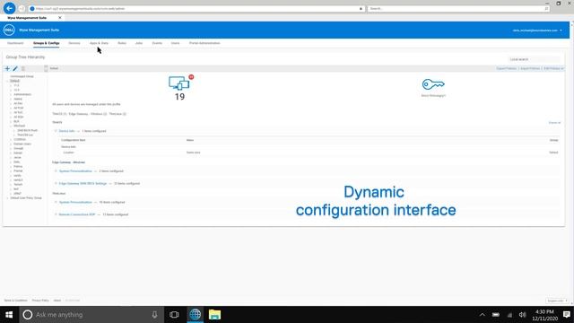Click the plus icon to add a group
Viewport: 574px width, 323px height.
point(7,68)
